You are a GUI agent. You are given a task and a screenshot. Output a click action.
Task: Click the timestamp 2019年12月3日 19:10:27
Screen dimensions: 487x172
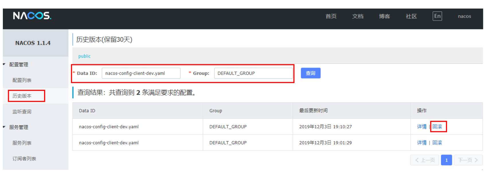[325, 127]
